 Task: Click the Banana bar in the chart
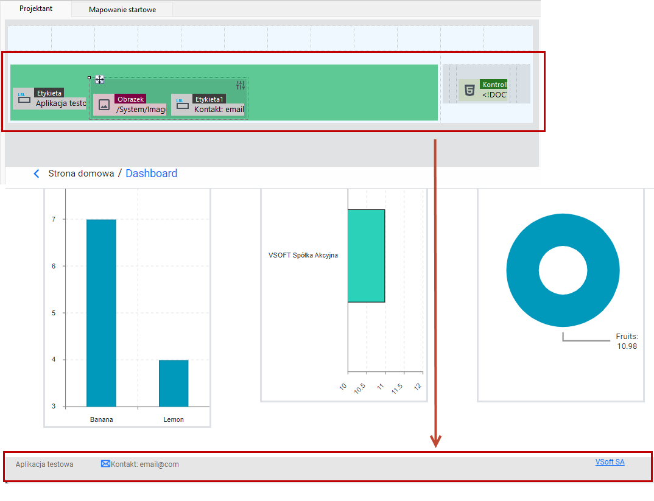101,313
